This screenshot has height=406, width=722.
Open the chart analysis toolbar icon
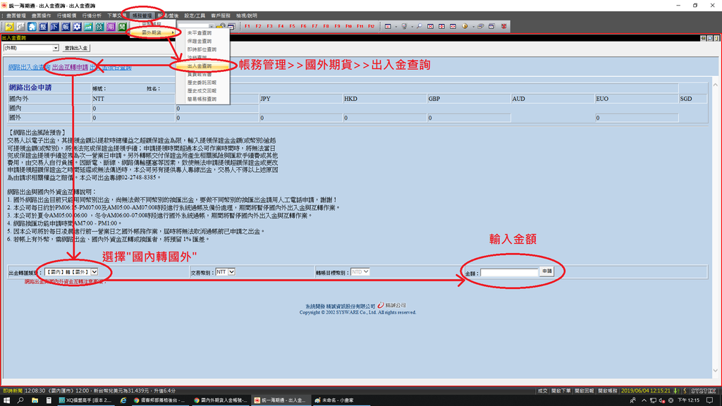point(89,27)
